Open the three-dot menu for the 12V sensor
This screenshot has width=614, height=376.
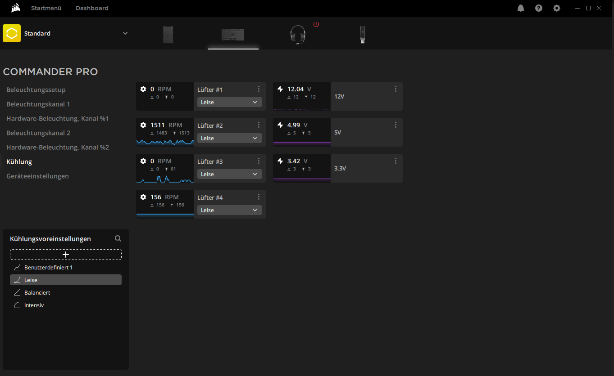click(396, 89)
